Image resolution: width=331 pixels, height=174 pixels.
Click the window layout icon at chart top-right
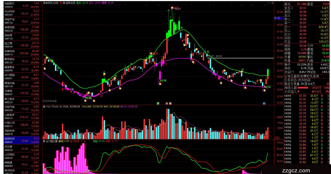272,3
